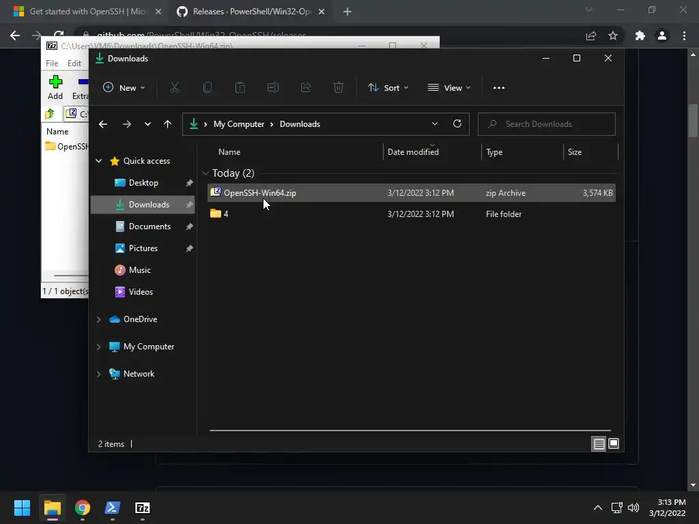
Task: Open the See more three-dots menu
Action: click(499, 88)
